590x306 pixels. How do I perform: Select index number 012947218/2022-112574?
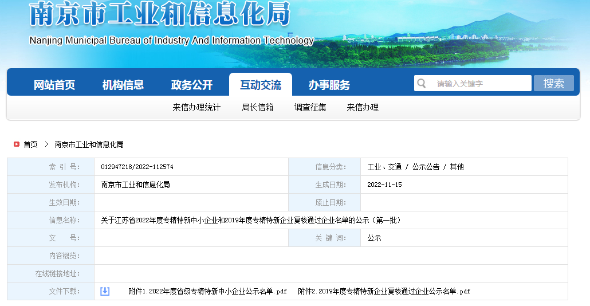137,167
